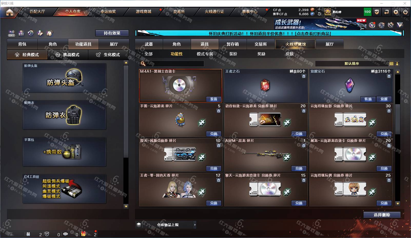Click the power exit icon
This screenshot has width=411, height=238.
pos(405,12)
